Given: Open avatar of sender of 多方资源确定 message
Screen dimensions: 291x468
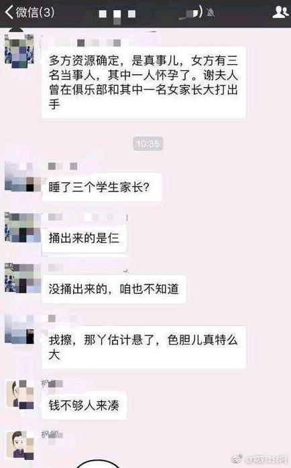Looking at the screenshot, I should click(x=19, y=51).
